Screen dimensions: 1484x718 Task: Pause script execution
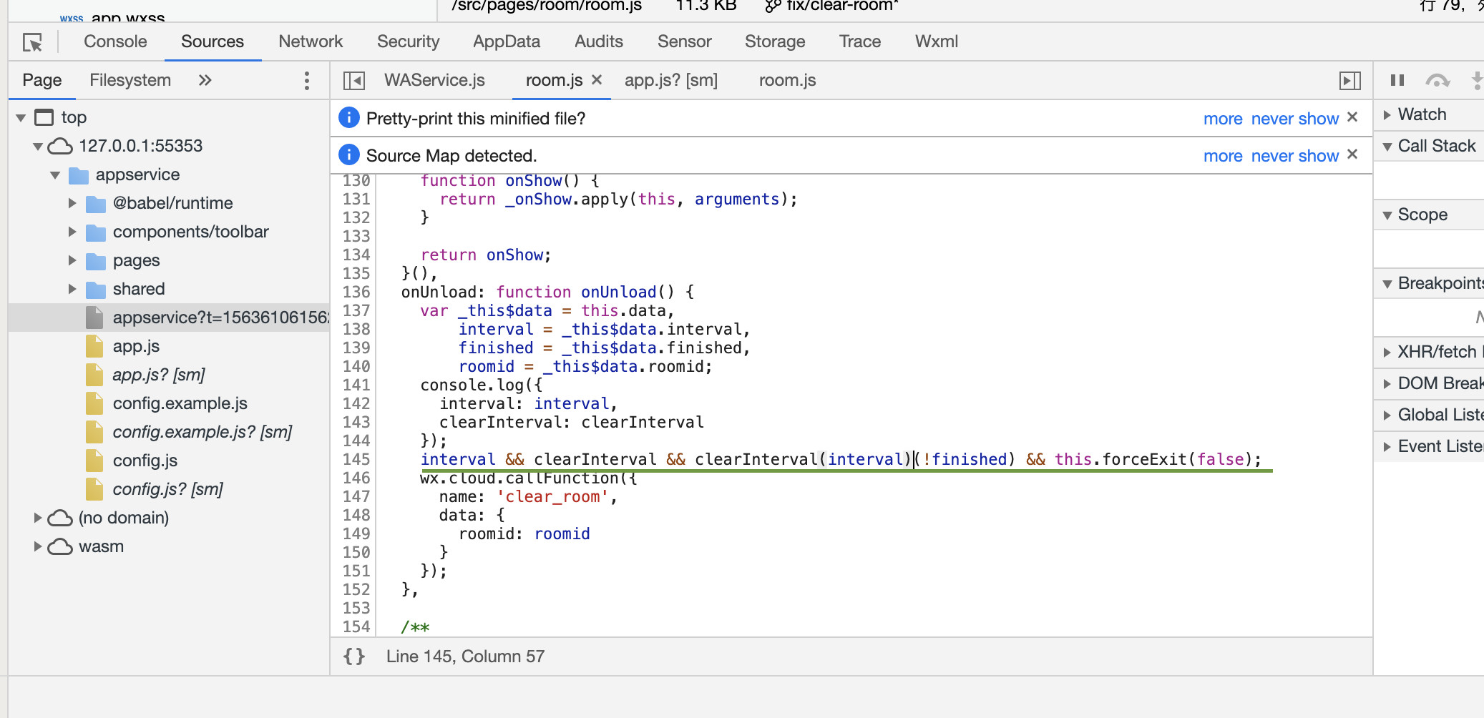point(1397,80)
